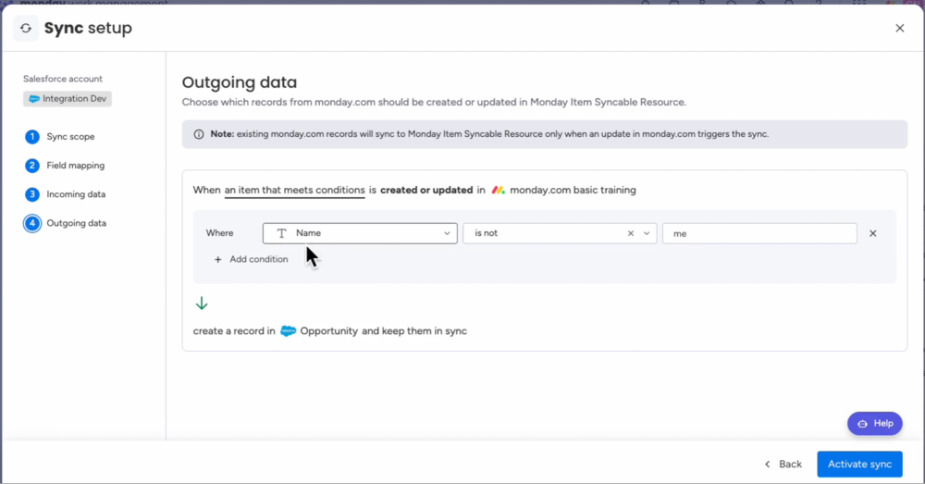Click the value field containing 'me'

[x=758, y=233]
